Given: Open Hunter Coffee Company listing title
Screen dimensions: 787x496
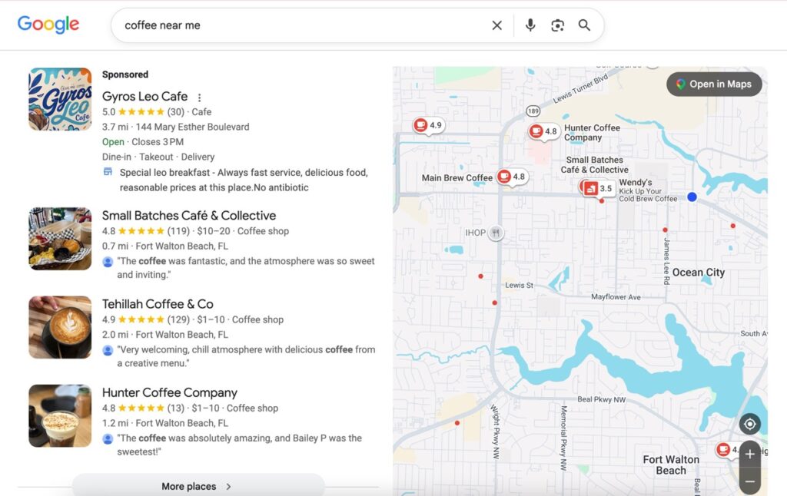Looking at the screenshot, I should tap(170, 392).
